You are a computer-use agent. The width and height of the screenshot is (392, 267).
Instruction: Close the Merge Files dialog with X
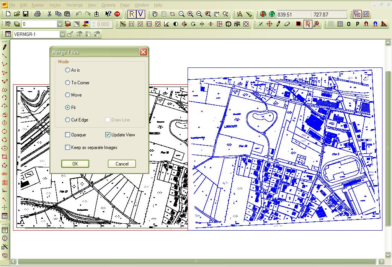[x=143, y=52]
